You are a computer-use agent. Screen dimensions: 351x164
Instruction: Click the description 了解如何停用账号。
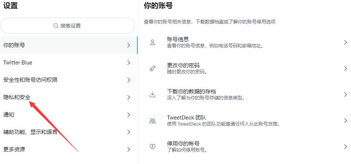[187, 150]
